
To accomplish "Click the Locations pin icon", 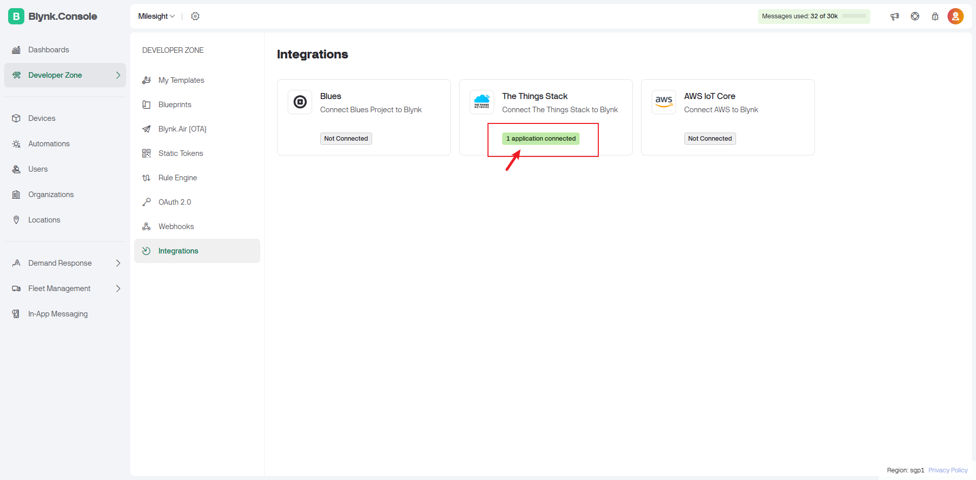I will click(16, 220).
